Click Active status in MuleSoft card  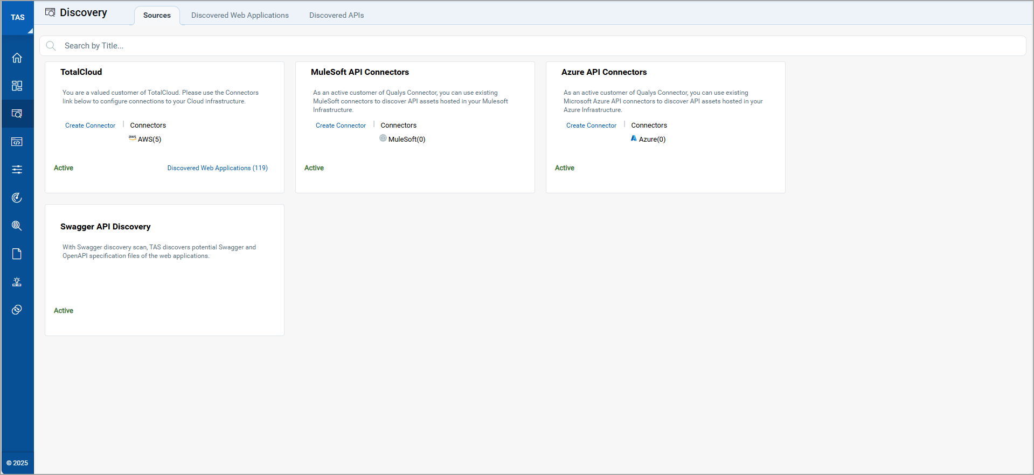(x=314, y=168)
